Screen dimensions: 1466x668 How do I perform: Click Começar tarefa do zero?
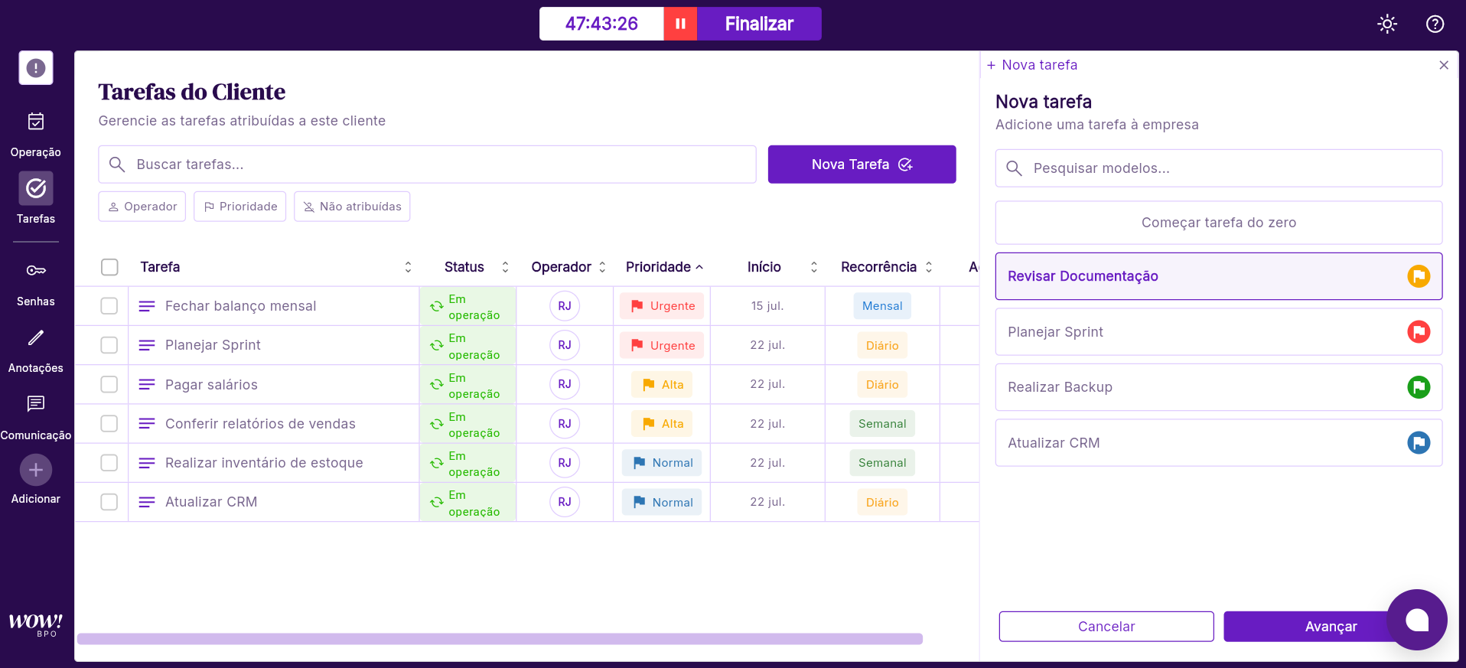(x=1218, y=223)
